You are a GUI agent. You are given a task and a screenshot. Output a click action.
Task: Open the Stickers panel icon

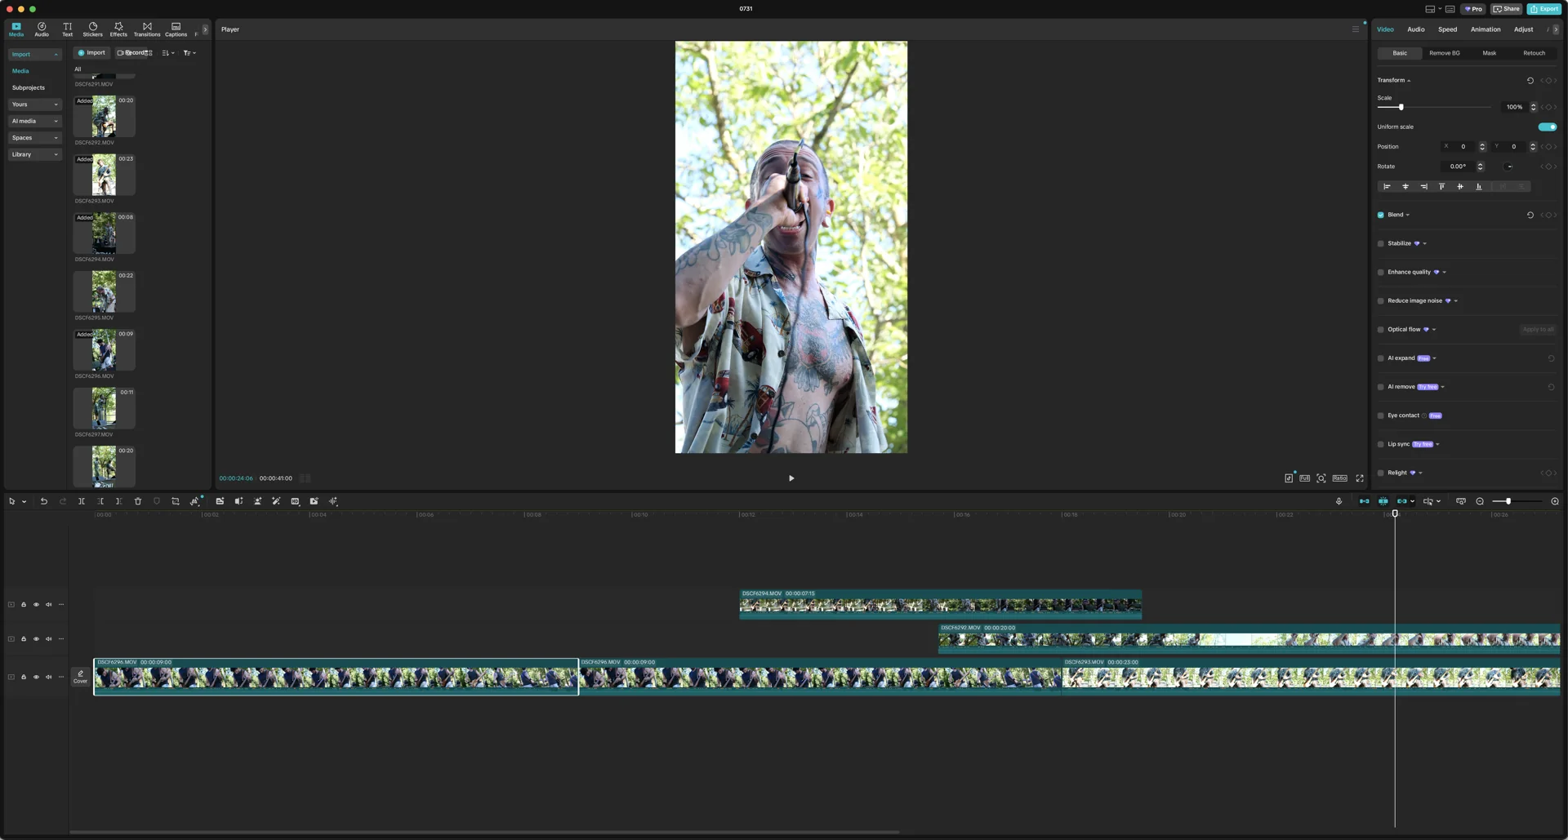tap(93, 29)
